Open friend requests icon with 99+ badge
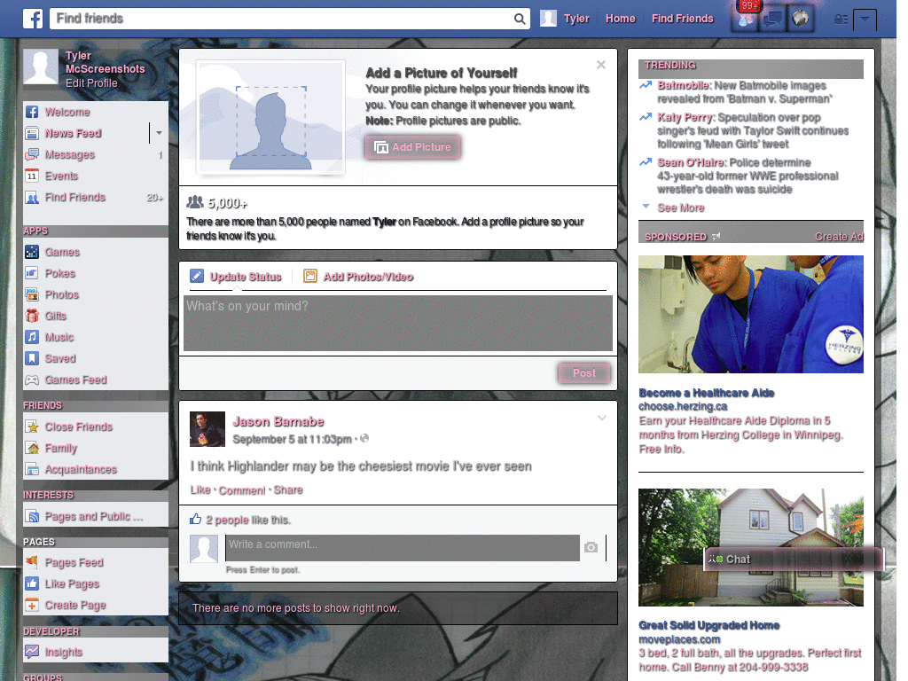The width and height of the screenshot is (908, 681). tap(745, 20)
